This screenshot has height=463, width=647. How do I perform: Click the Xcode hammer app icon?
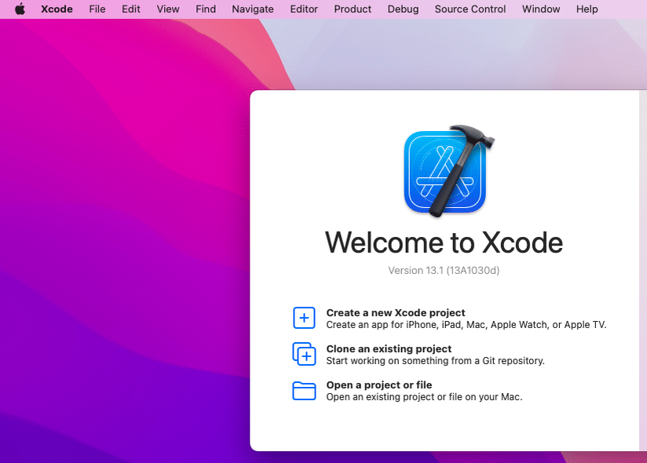(x=448, y=171)
